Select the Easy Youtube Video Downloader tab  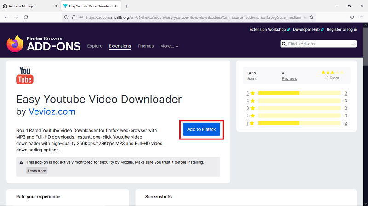pos(91,6)
